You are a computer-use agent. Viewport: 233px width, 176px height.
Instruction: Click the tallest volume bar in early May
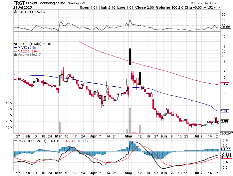pyautogui.click(x=130, y=121)
